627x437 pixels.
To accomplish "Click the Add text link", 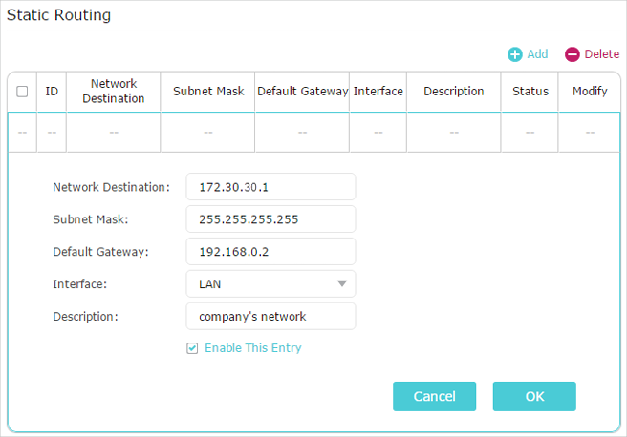I will click(537, 53).
